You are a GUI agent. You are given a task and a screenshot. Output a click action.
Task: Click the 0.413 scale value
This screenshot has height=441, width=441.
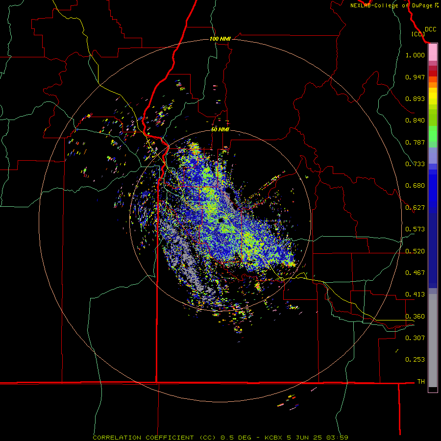[415, 294]
